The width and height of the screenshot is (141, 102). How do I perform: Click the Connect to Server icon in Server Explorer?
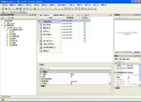coord(12,18)
